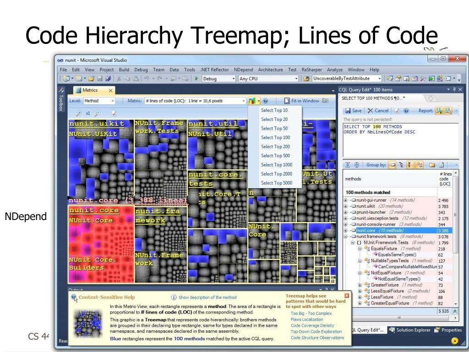Pin the CQL Query Edit panel

[x=454, y=89]
